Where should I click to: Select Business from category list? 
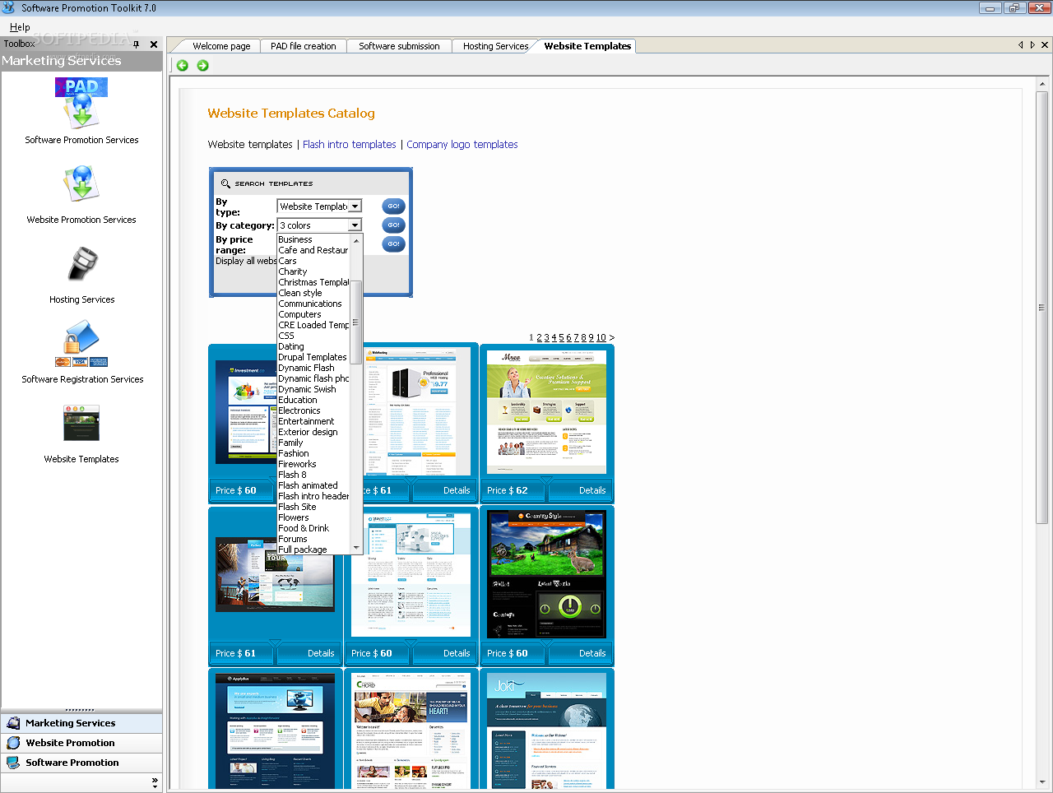(x=314, y=239)
